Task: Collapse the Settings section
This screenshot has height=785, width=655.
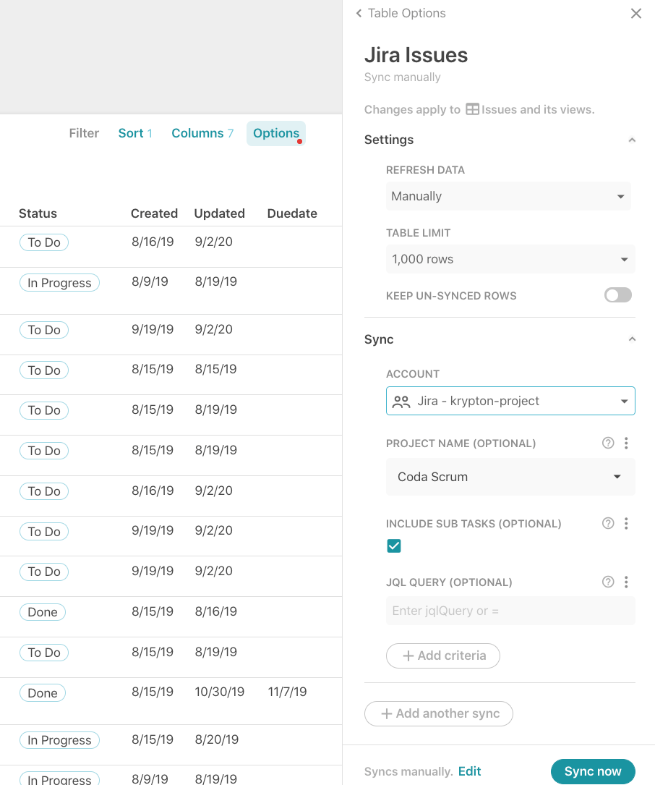Action: click(632, 140)
